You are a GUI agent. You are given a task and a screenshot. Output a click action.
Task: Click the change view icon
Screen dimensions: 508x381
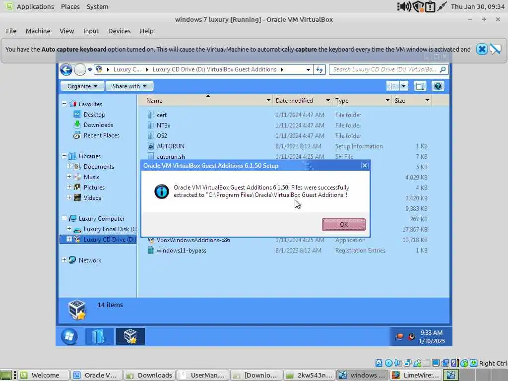pos(393,86)
